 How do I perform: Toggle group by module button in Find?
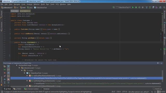9,70
